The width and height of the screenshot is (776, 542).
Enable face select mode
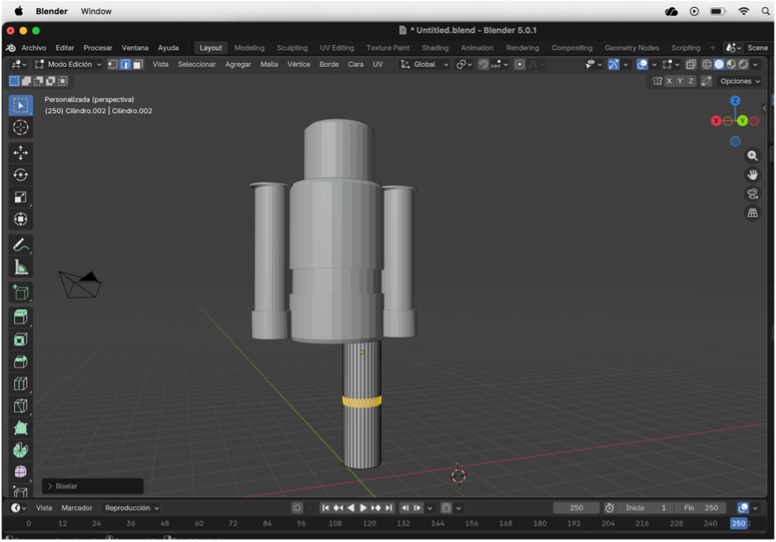coord(138,65)
